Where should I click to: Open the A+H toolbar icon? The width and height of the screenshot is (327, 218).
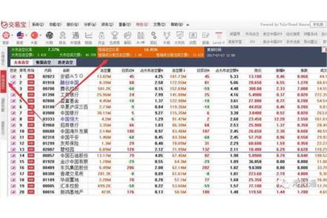[x=141, y=35]
